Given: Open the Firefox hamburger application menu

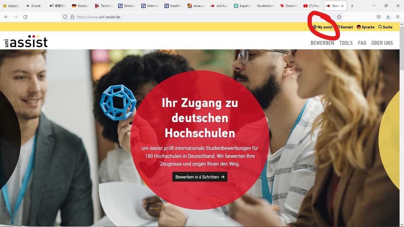Looking at the screenshot, I should pos(397,17).
